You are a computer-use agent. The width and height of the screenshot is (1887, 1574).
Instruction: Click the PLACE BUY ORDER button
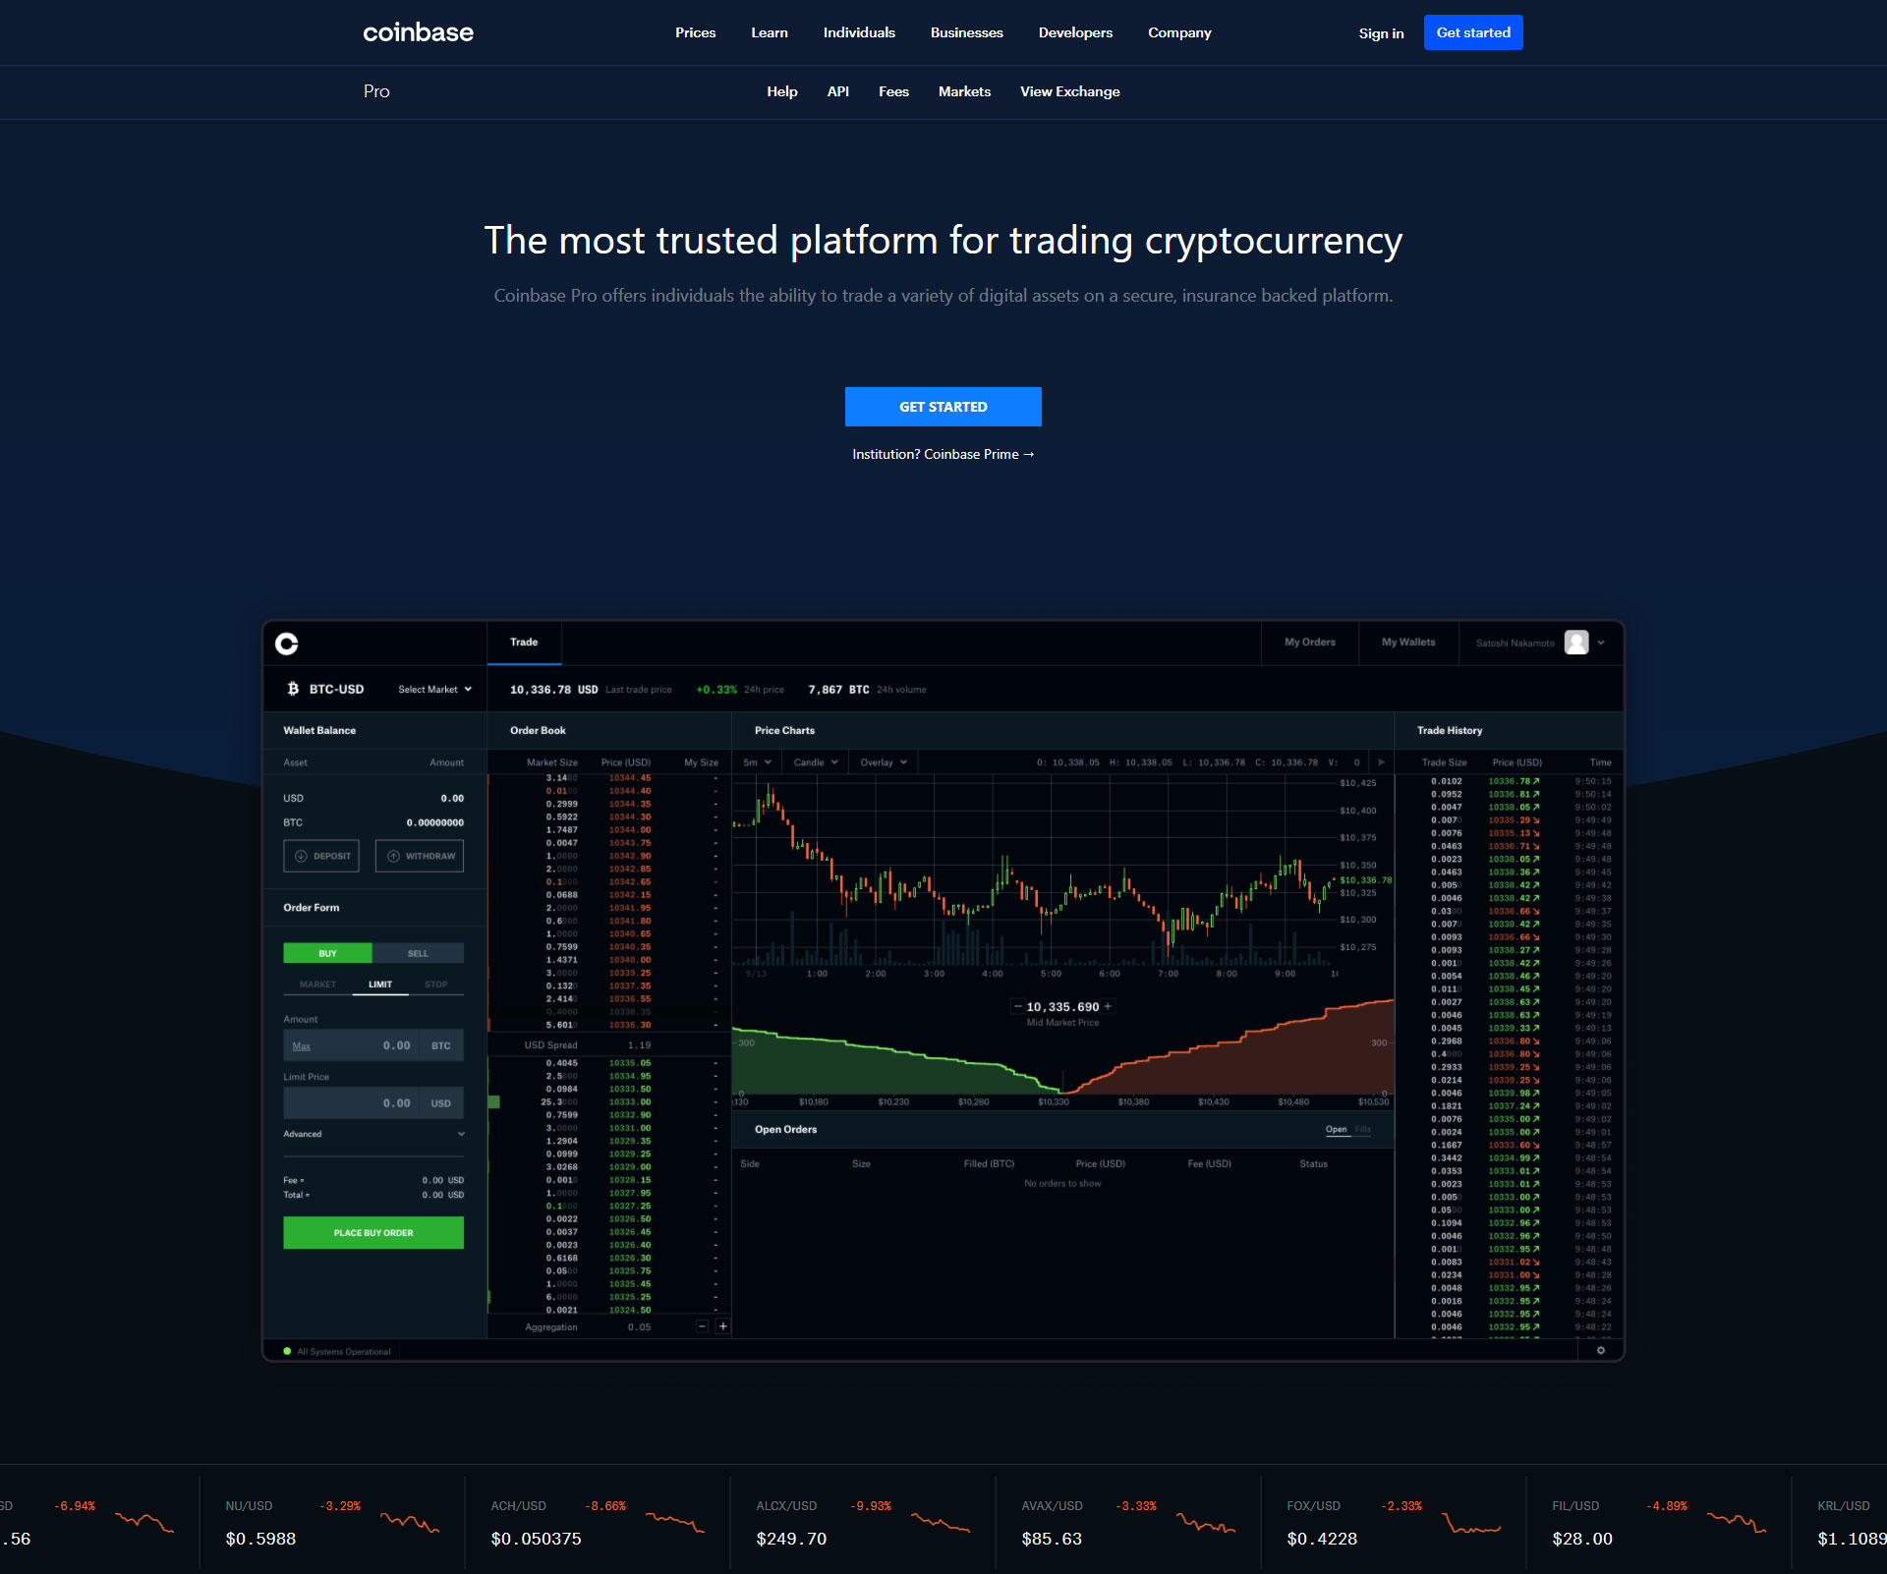pyautogui.click(x=373, y=1231)
